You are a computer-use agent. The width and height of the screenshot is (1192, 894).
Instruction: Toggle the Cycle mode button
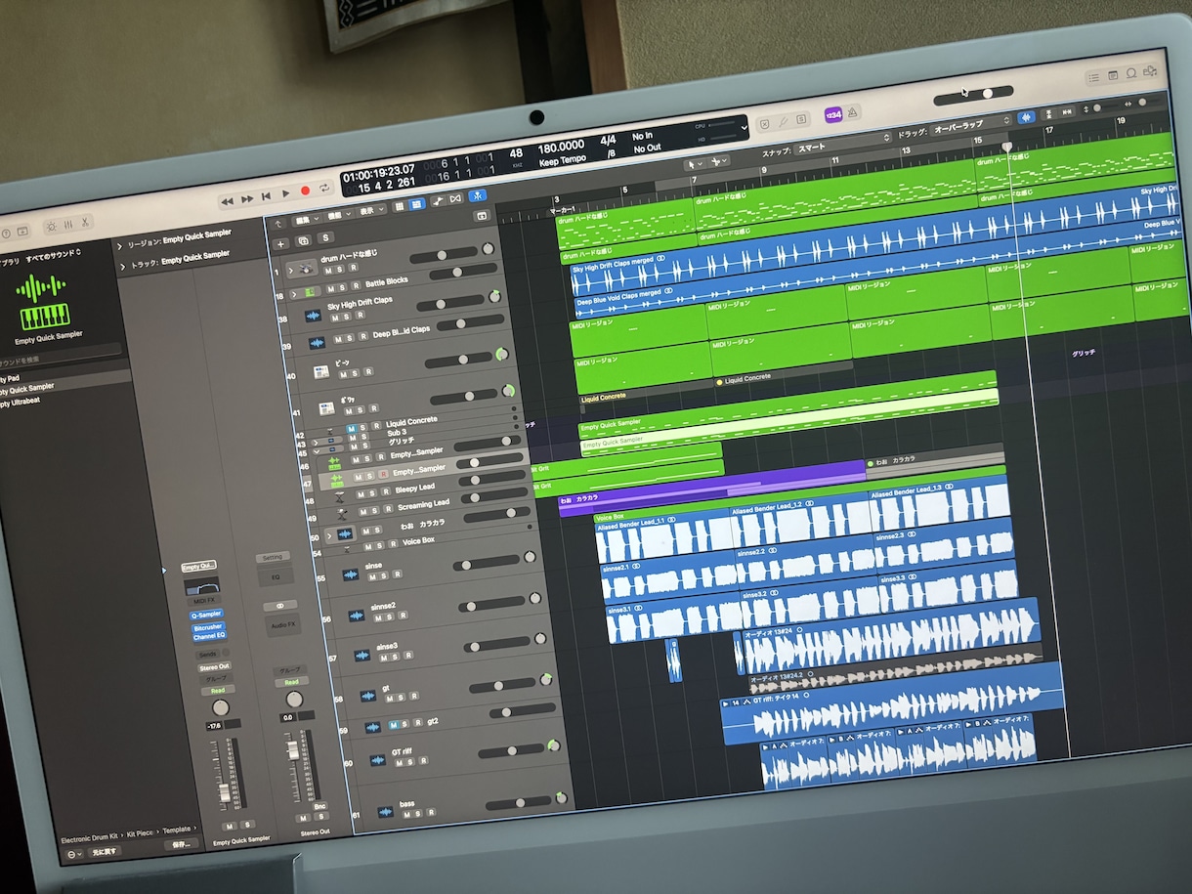(325, 188)
